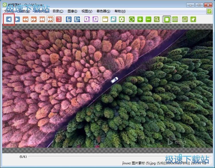Toggle the single page view mode

(166, 19)
